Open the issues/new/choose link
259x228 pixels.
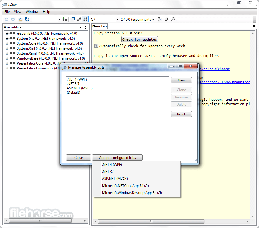[214, 69]
